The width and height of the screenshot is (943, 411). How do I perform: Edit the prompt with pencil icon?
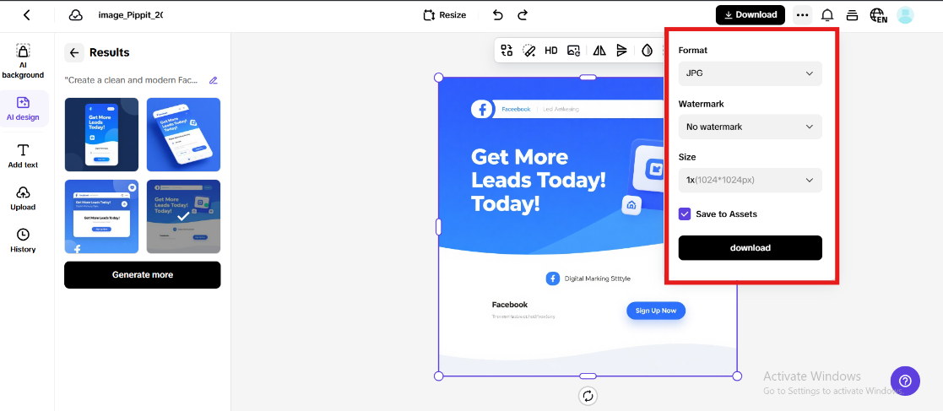pos(214,80)
